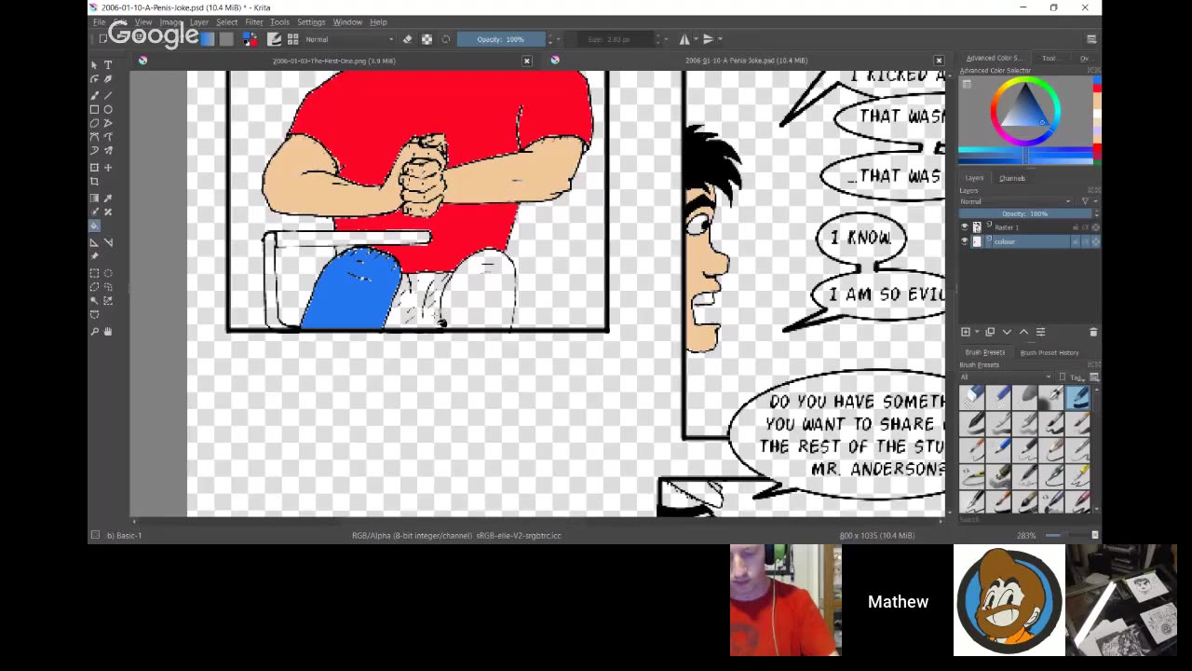The image size is (1192, 671).
Task: Open the layer blending mode dropdown
Action: pos(1016,201)
